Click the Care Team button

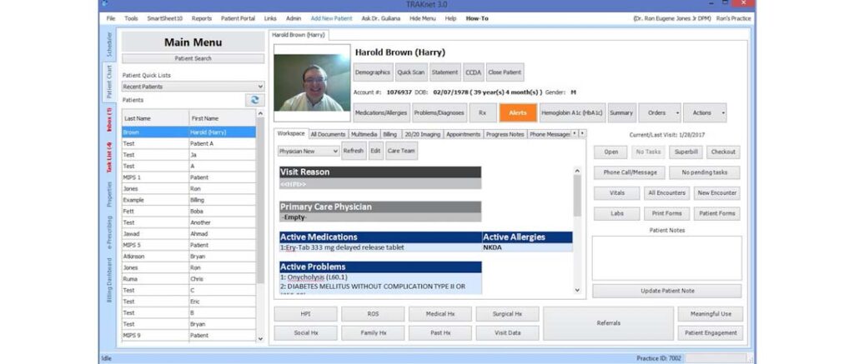pyautogui.click(x=401, y=151)
